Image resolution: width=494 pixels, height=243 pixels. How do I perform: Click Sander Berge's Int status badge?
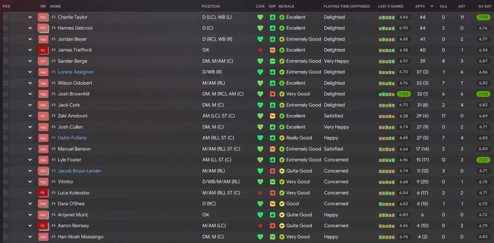click(x=43, y=61)
